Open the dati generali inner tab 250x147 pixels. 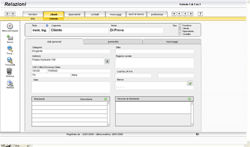[54, 42]
